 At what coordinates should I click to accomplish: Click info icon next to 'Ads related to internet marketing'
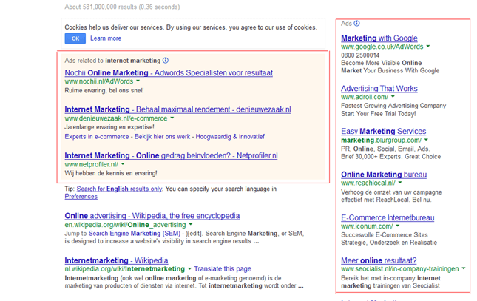(166, 60)
